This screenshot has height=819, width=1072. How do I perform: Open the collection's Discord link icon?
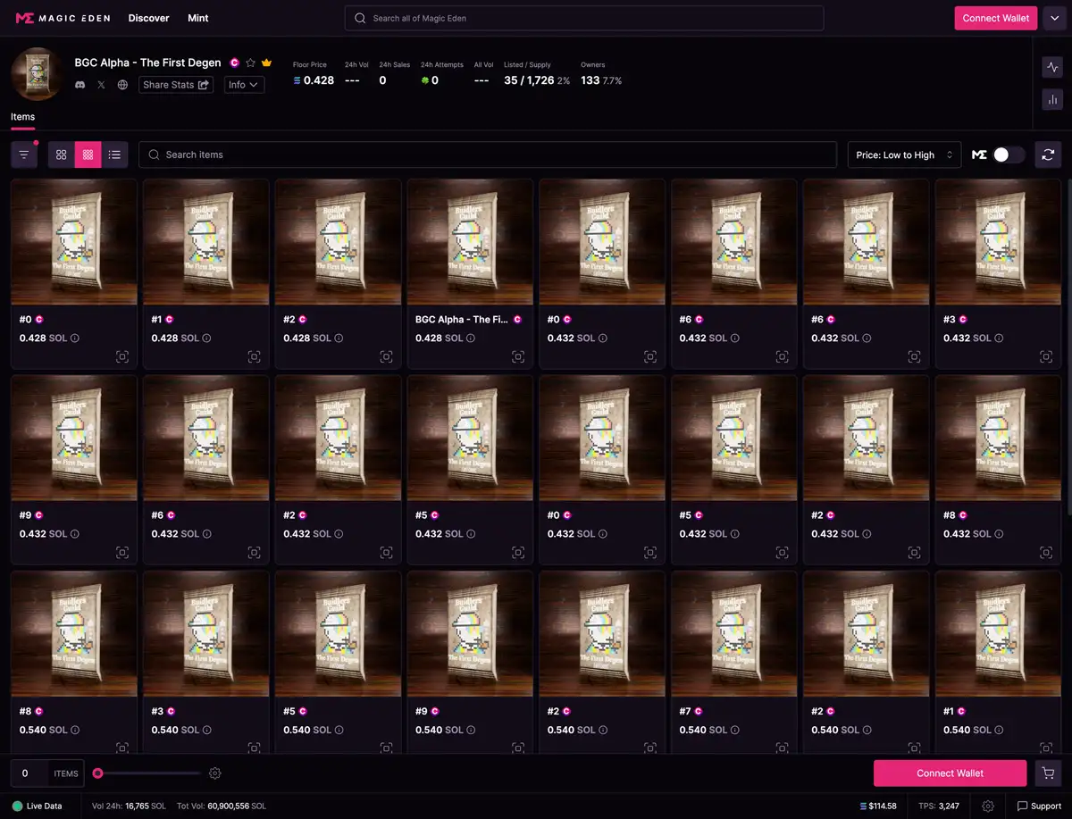[x=80, y=85]
